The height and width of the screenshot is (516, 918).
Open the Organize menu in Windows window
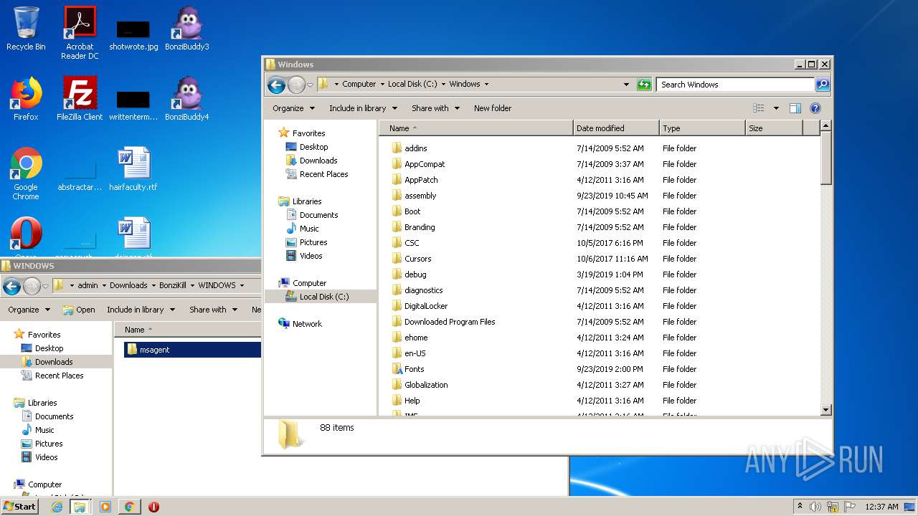coord(293,108)
